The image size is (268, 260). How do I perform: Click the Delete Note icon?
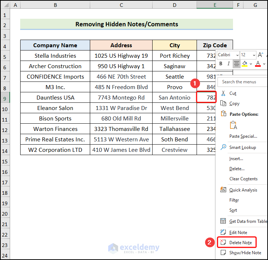(223, 242)
